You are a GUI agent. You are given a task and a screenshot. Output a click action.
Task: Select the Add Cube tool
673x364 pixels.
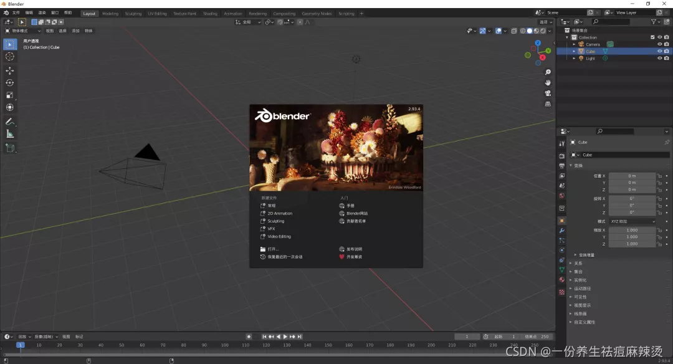point(10,148)
